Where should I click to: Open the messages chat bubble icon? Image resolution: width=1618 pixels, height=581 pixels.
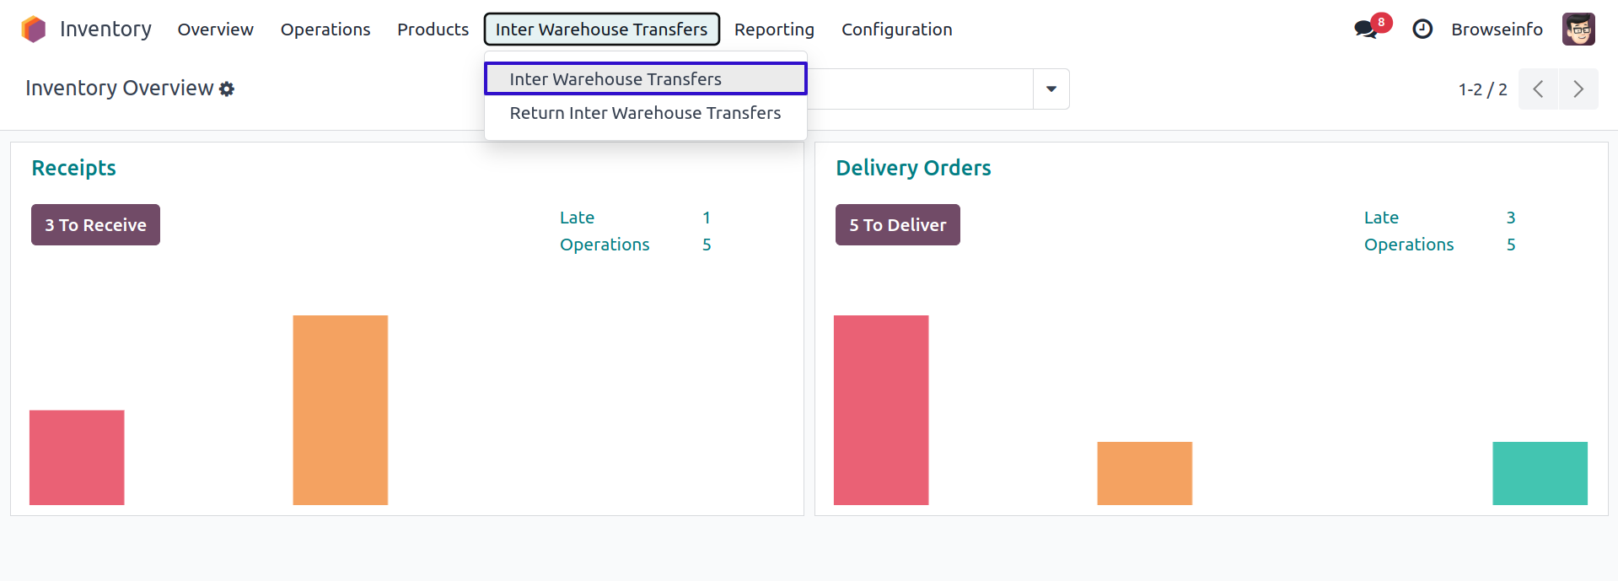1365,30
